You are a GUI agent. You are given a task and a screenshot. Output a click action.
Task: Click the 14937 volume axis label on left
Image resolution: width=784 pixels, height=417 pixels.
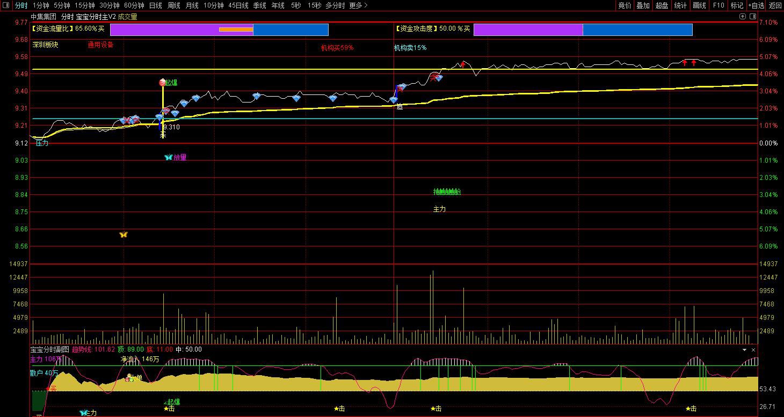coord(18,264)
